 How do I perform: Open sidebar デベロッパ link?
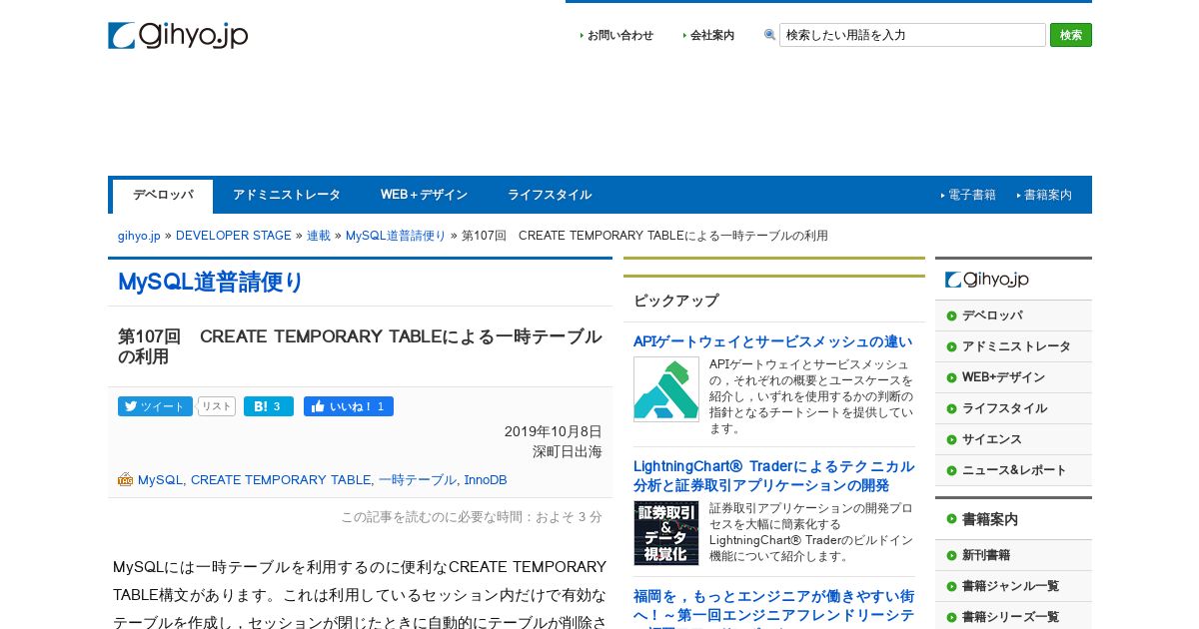point(992,315)
